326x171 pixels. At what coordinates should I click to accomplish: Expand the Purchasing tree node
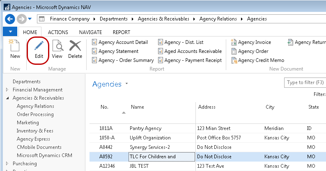pyautogui.click(x=7, y=164)
